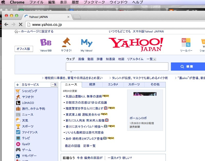Screen dimensions: 205x161
Task: Stop page loading with X button
Action: [x=20, y=24]
